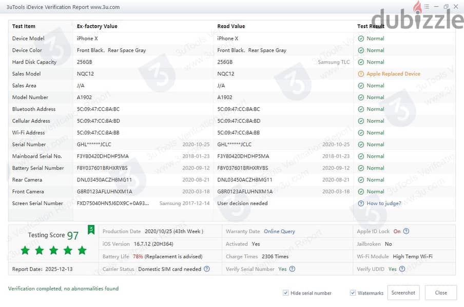Click the ex-factory G8R0123AFLUHNXM1A front camera serial
The height and width of the screenshot is (307, 464).
[105, 192]
